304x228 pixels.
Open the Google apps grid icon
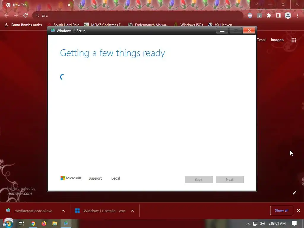tap(294, 40)
